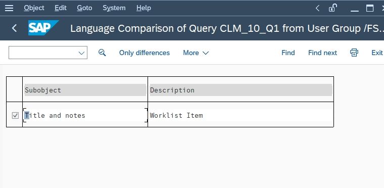Click the SAP logo
This screenshot has width=384, height=188.
pos(43,28)
